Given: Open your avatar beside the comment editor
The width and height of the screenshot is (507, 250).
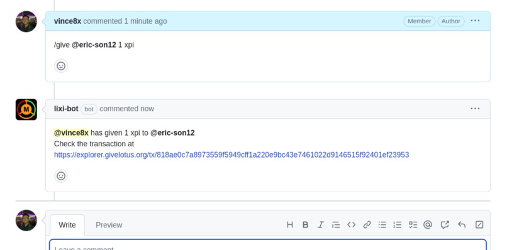Looking at the screenshot, I should pos(26,220).
